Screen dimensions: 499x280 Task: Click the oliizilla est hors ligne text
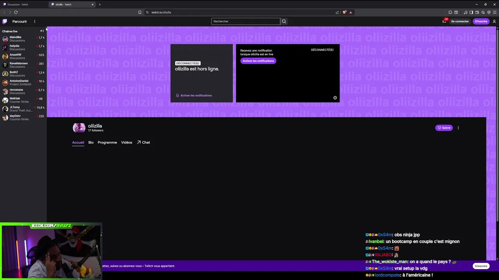click(197, 69)
